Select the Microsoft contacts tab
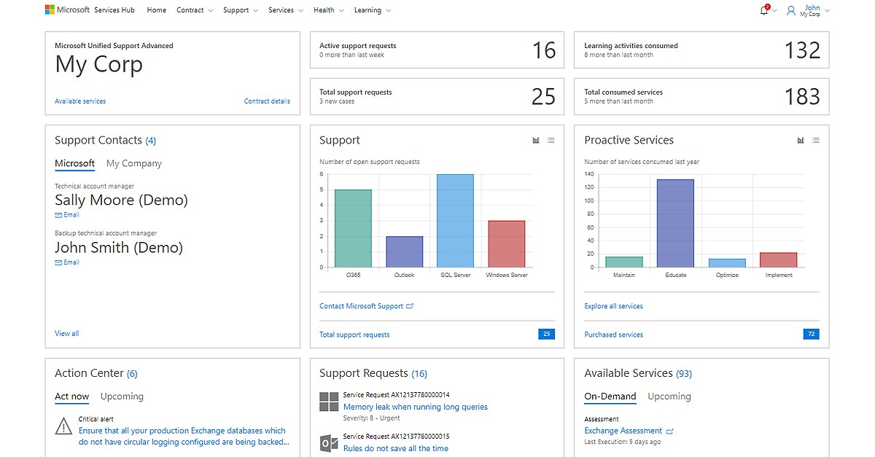Screen dimensions: 875x457 coord(75,163)
